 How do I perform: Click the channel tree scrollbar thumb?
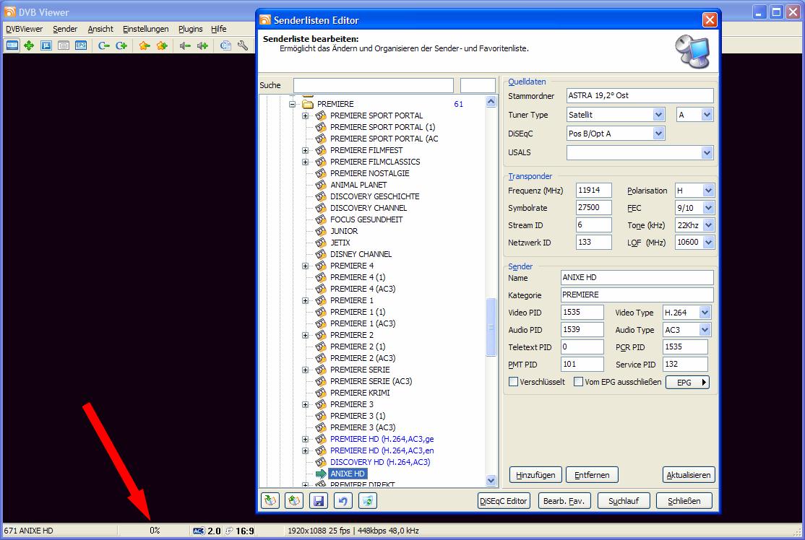click(491, 326)
